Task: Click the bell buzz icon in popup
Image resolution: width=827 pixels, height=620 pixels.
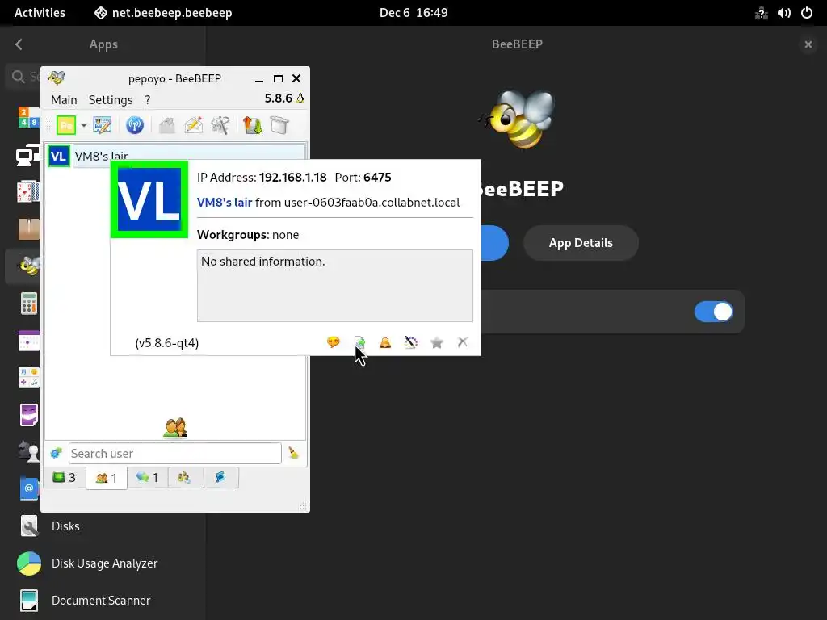Action: [385, 342]
